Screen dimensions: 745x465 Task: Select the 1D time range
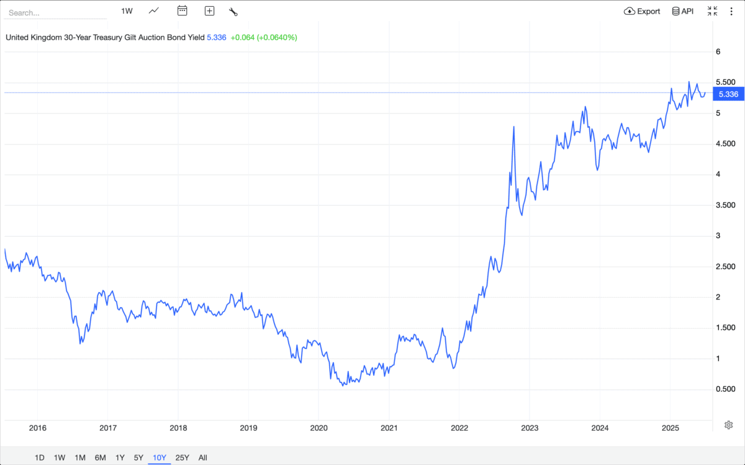39,458
